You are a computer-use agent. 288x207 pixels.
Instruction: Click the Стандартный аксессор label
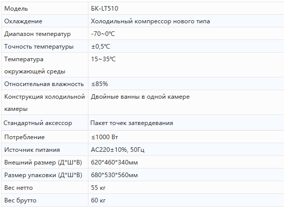pyautogui.click(x=38, y=123)
